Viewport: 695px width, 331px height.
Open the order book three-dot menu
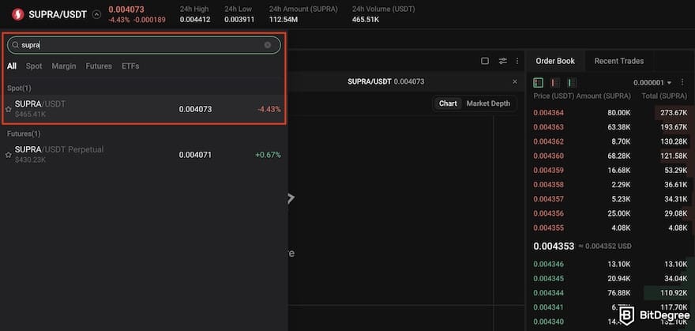click(x=682, y=82)
